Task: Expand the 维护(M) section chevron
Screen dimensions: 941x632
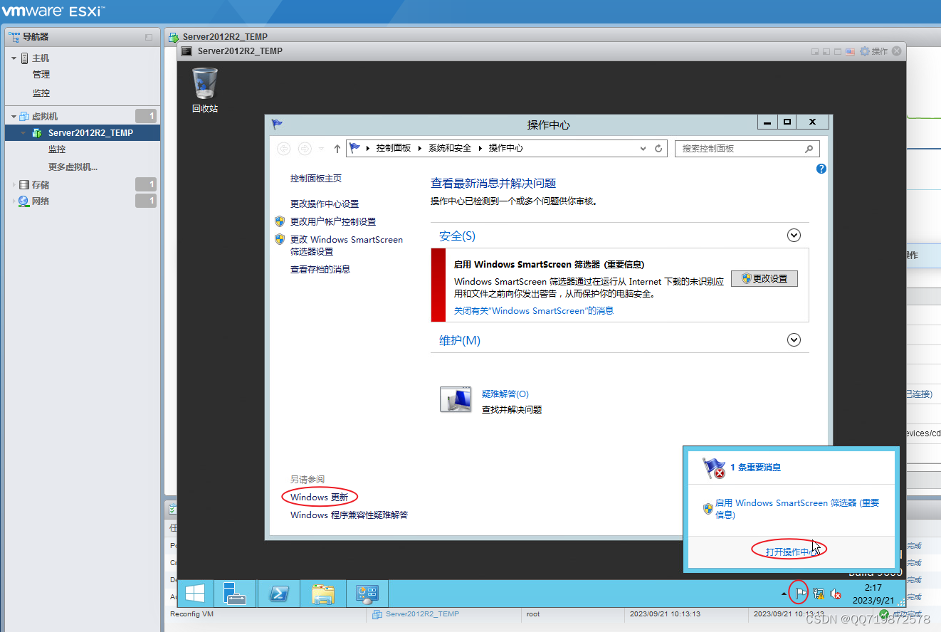Action: (x=794, y=340)
